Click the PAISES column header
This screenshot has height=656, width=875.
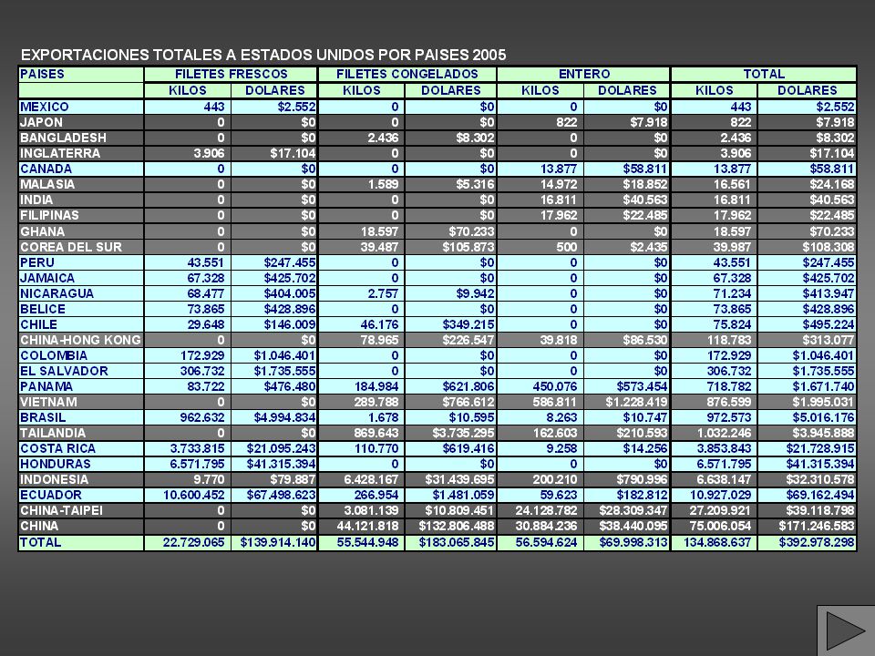pyautogui.click(x=81, y=74)
